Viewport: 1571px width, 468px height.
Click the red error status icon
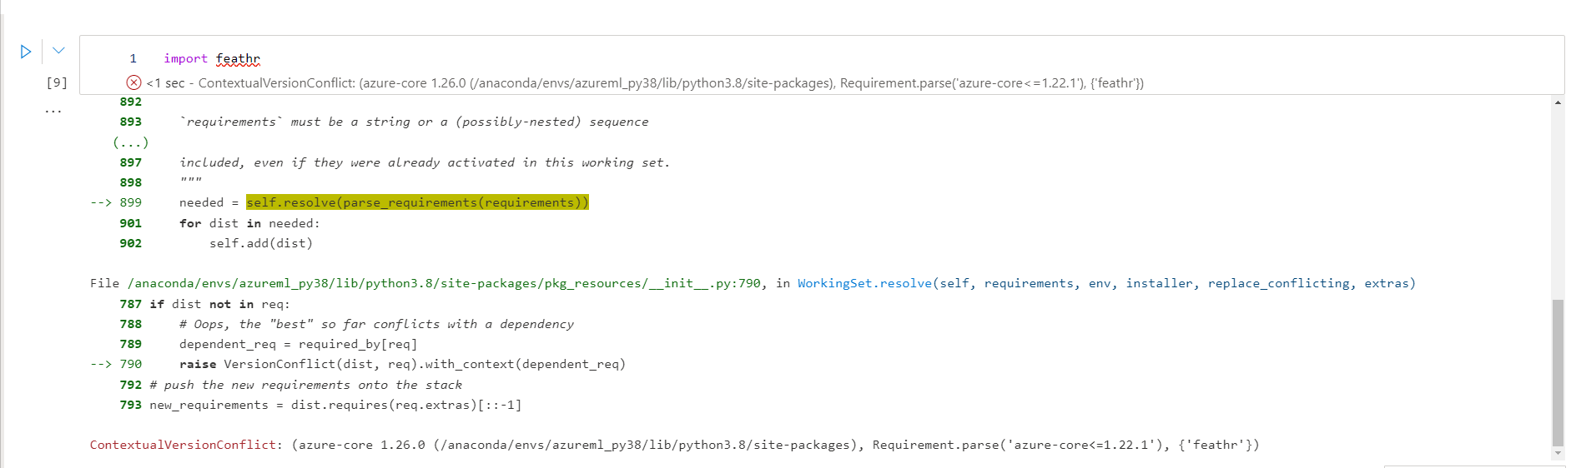[x=133, y=82]
